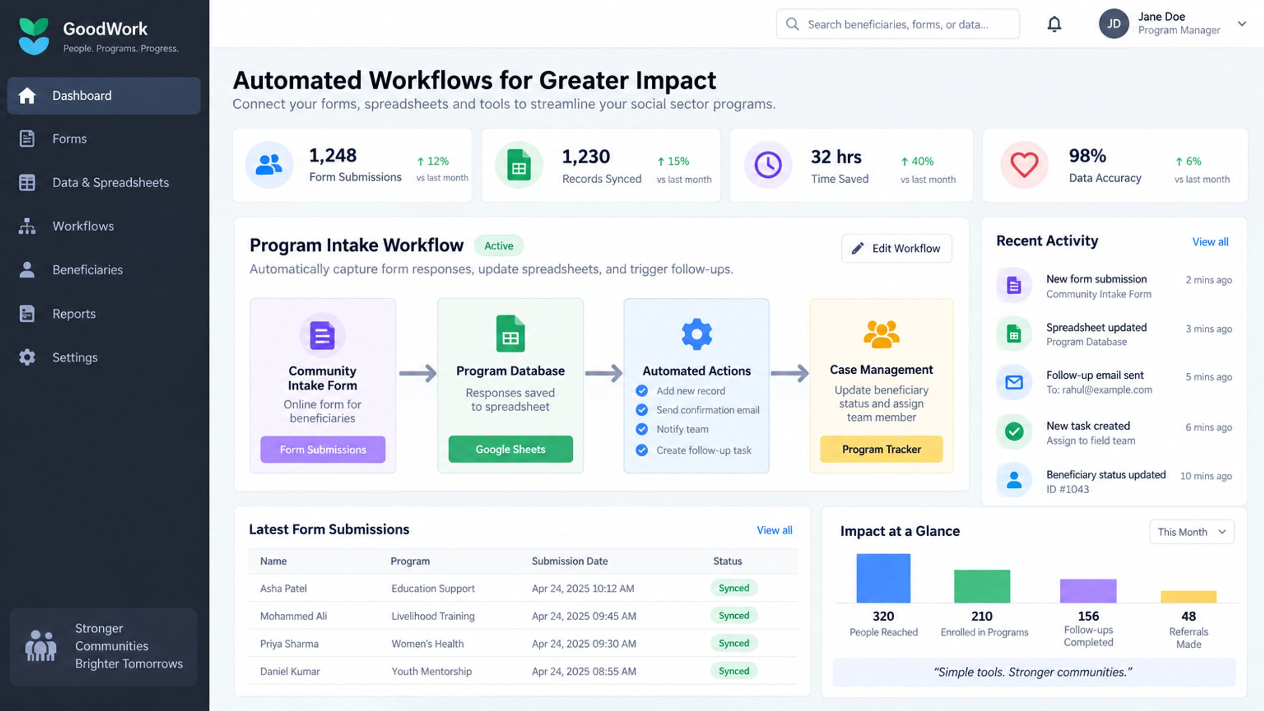Viewport: 1264px width, 711px height.
Task: Click the search beneficiaries input field
Action: (898, 24)
